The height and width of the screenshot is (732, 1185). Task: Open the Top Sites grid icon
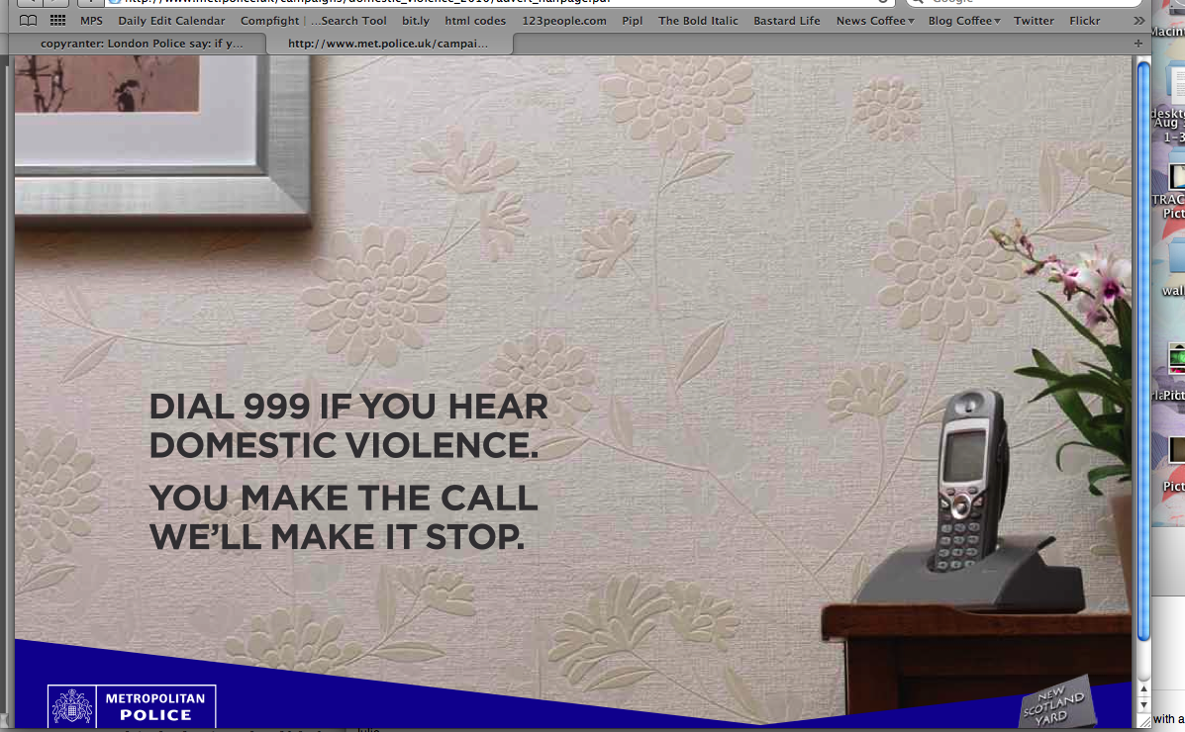click(57, 21)
